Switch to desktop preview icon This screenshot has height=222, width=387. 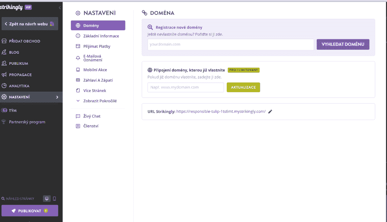tap(47, 198)
